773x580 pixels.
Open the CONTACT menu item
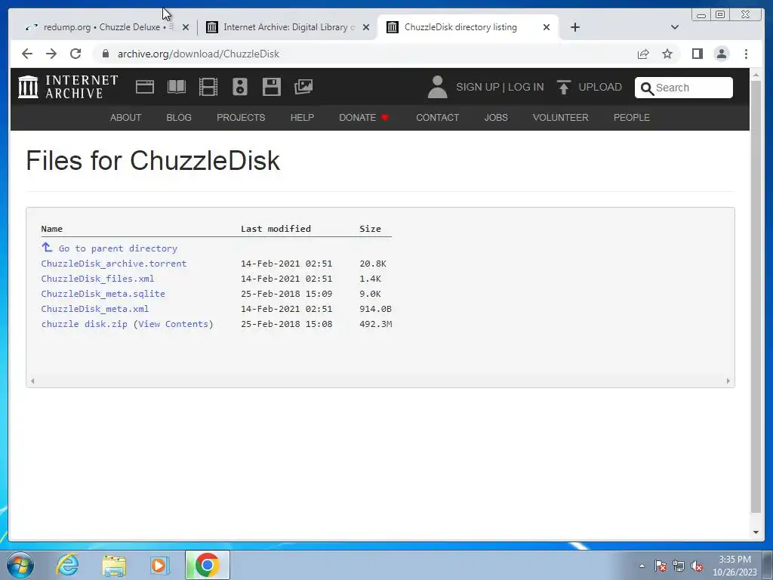click(x=437, y=117)
